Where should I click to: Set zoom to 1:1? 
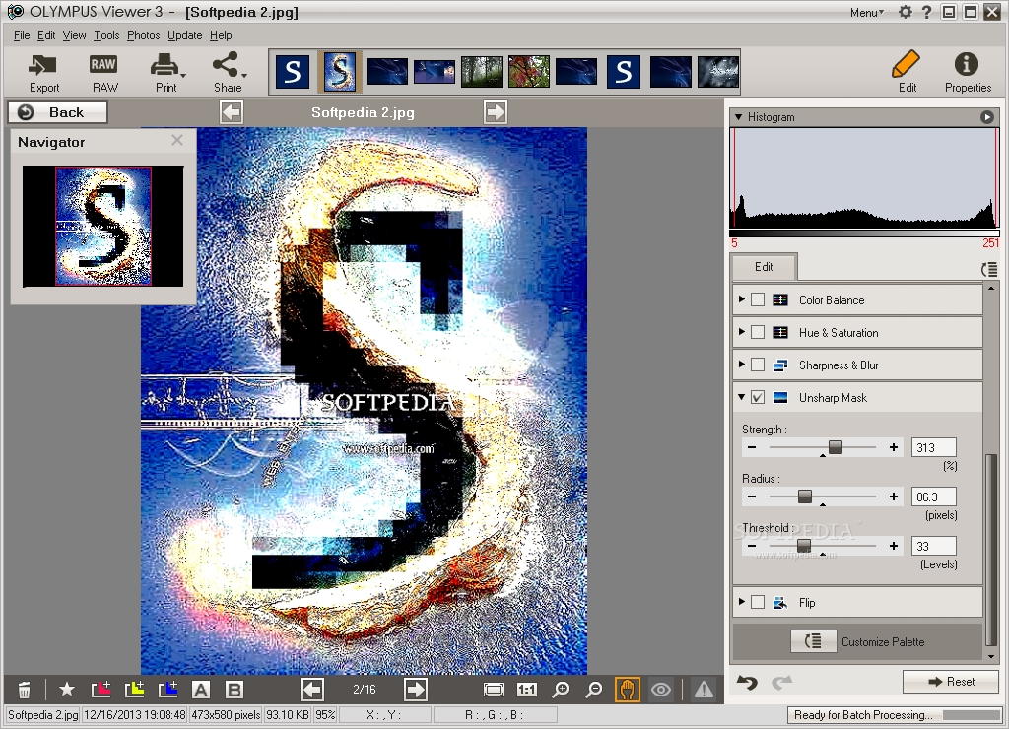click(x=526, y=690)
